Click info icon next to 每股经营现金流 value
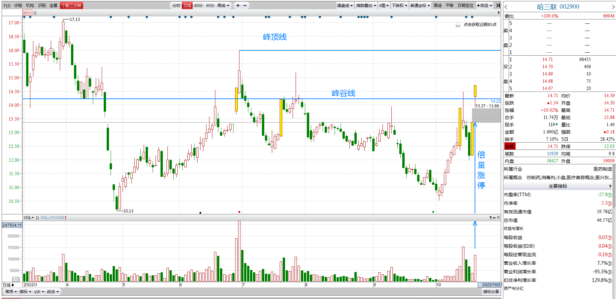This screenshot has height=299, width=616. (x=610, y=255)
